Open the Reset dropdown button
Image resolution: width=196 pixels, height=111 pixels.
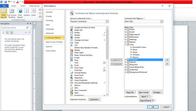point(145,96)
